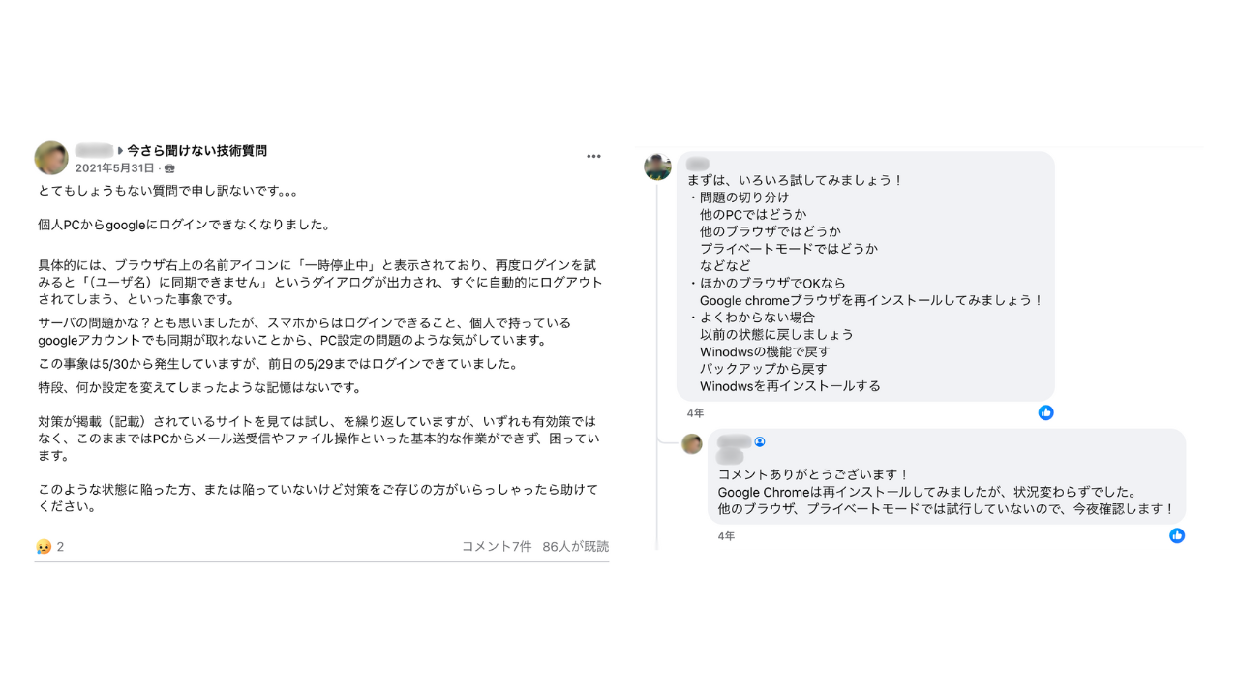
Task: Click the first commenter's blurred name
Action: coord(698,164)
